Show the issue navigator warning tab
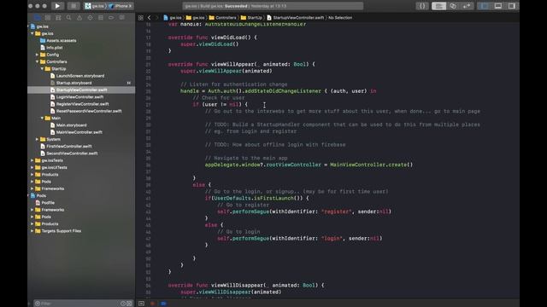The width and height of the screenshot is (547, 307). [x=79, y=17]
